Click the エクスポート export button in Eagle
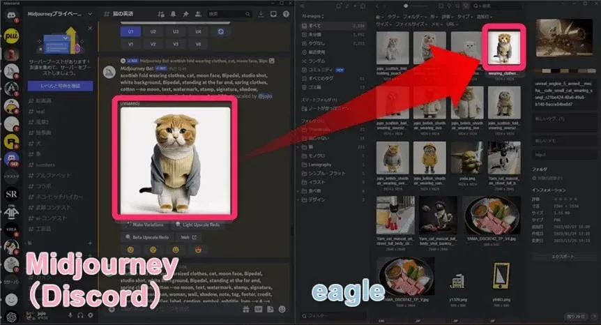This screenshot has width=601, height=325. point(563,257)
